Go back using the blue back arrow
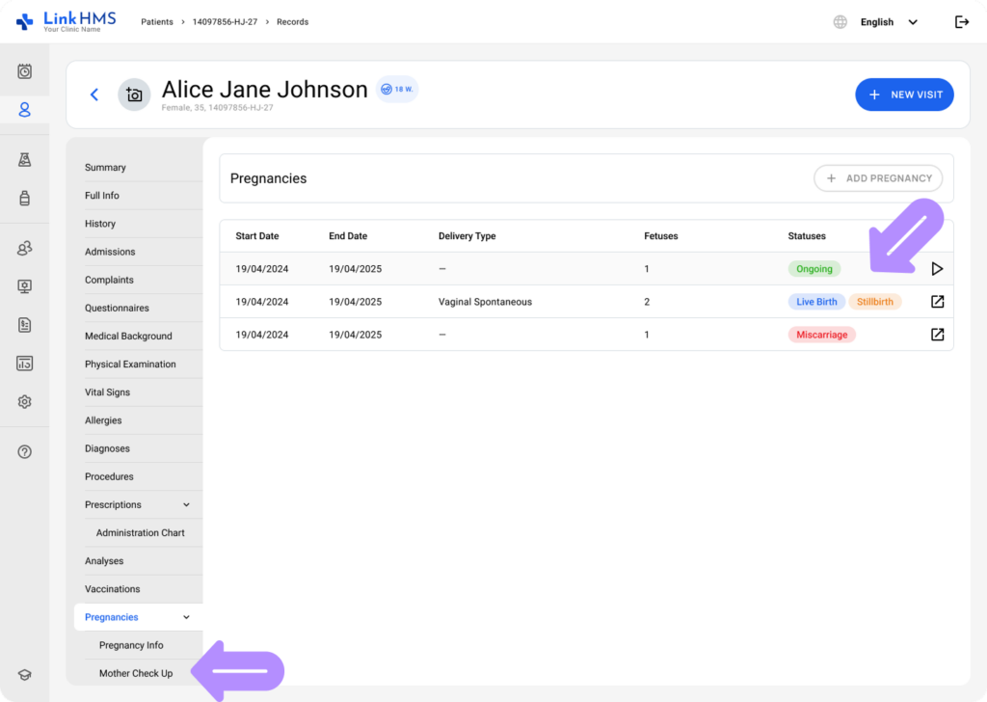 click(x=94, y=94)
